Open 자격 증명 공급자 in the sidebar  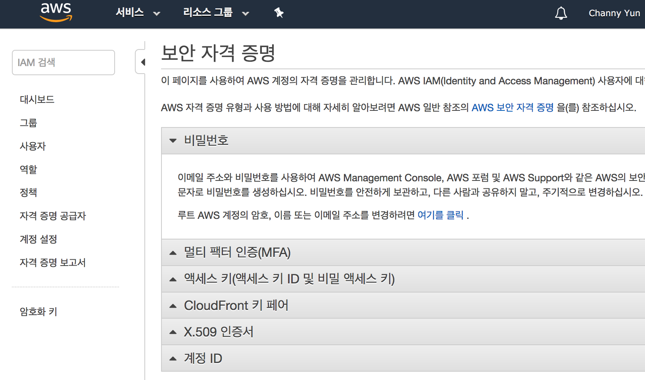click(x=53, y=216)
